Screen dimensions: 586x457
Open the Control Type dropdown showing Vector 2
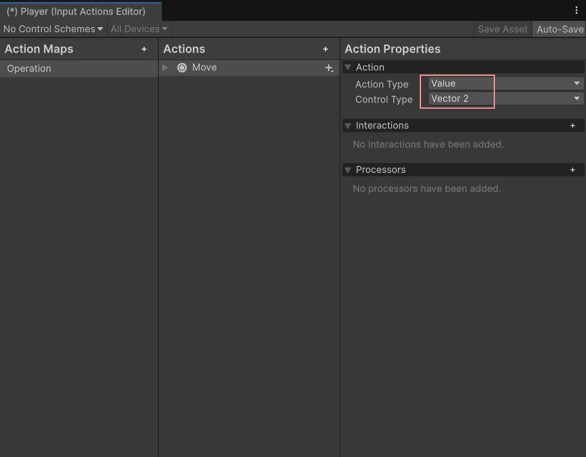505,99
